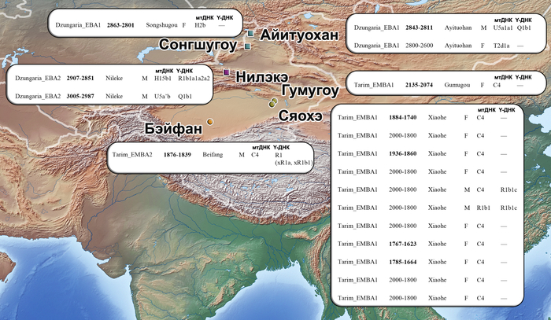Click haplogroup H2b in Songshugou row
Screen dimensions: 551x320
point(200,25)
